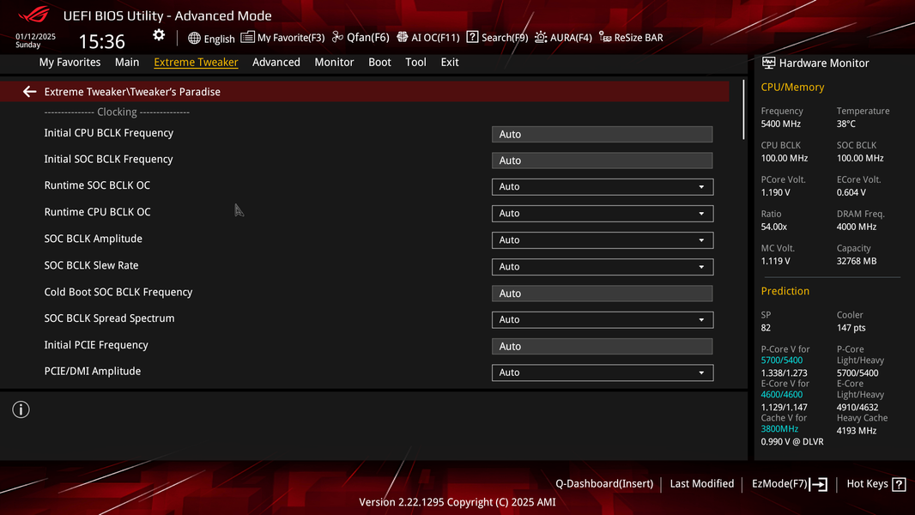Open PCIE/DMI Amplitude dropdown
Screen dimensions: 915x515
click(603, 373)
